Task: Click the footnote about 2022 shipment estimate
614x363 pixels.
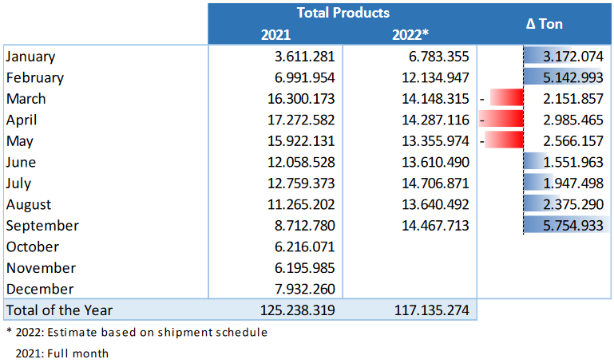Action: (137, 332)
